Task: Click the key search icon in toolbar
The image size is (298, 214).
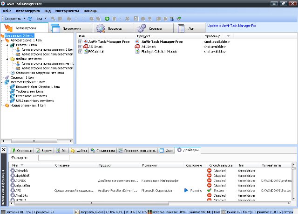Action: [54, 19]
